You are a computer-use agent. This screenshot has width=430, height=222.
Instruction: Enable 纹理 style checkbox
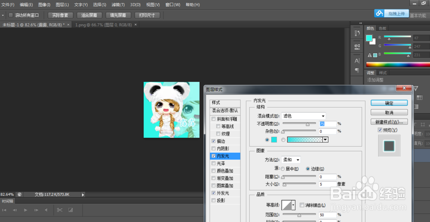tap(218, 134)
